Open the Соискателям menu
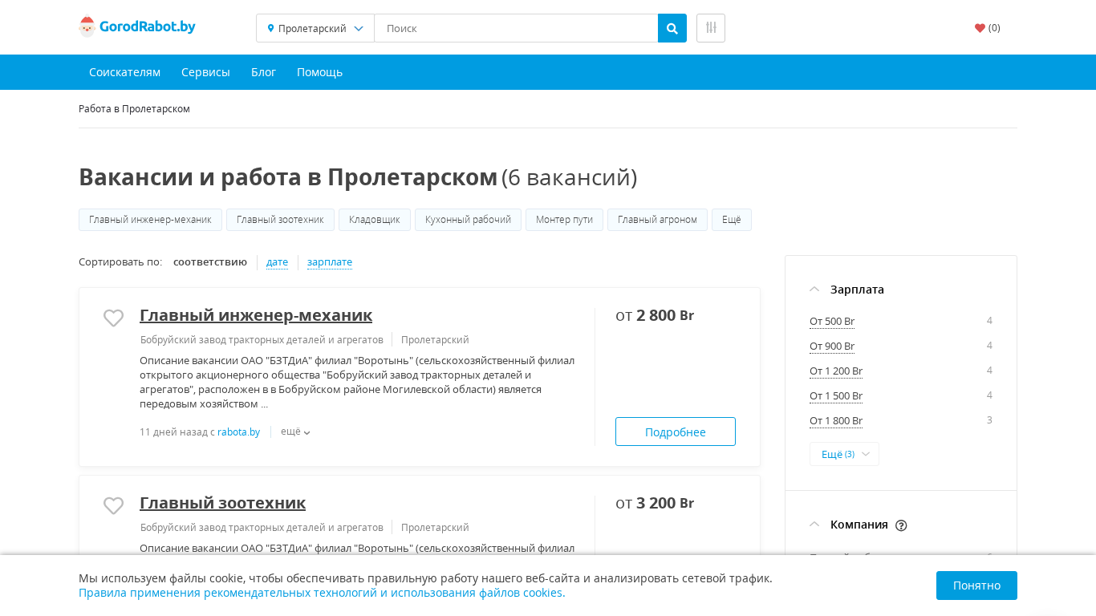The height and width of the screenshot is (616, 1096). tap(124, 72)
